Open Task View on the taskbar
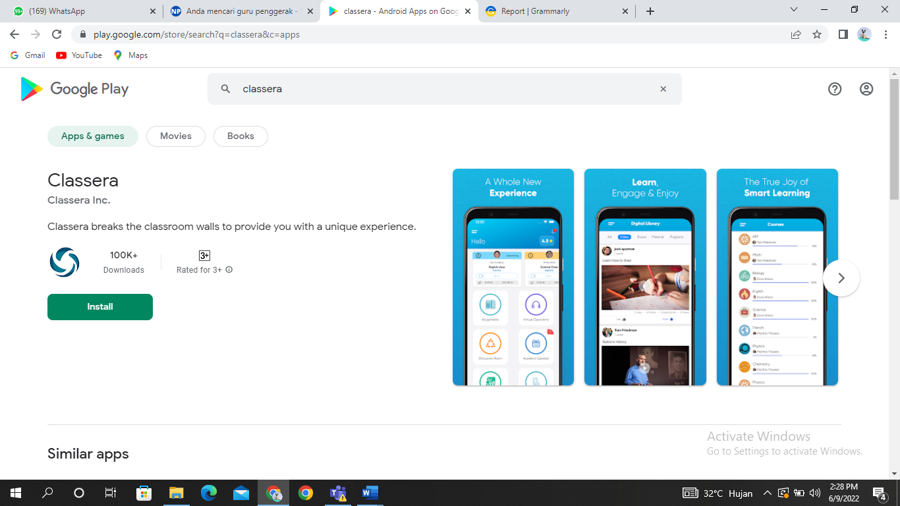900x506 pixels. [x=111, y=493]
